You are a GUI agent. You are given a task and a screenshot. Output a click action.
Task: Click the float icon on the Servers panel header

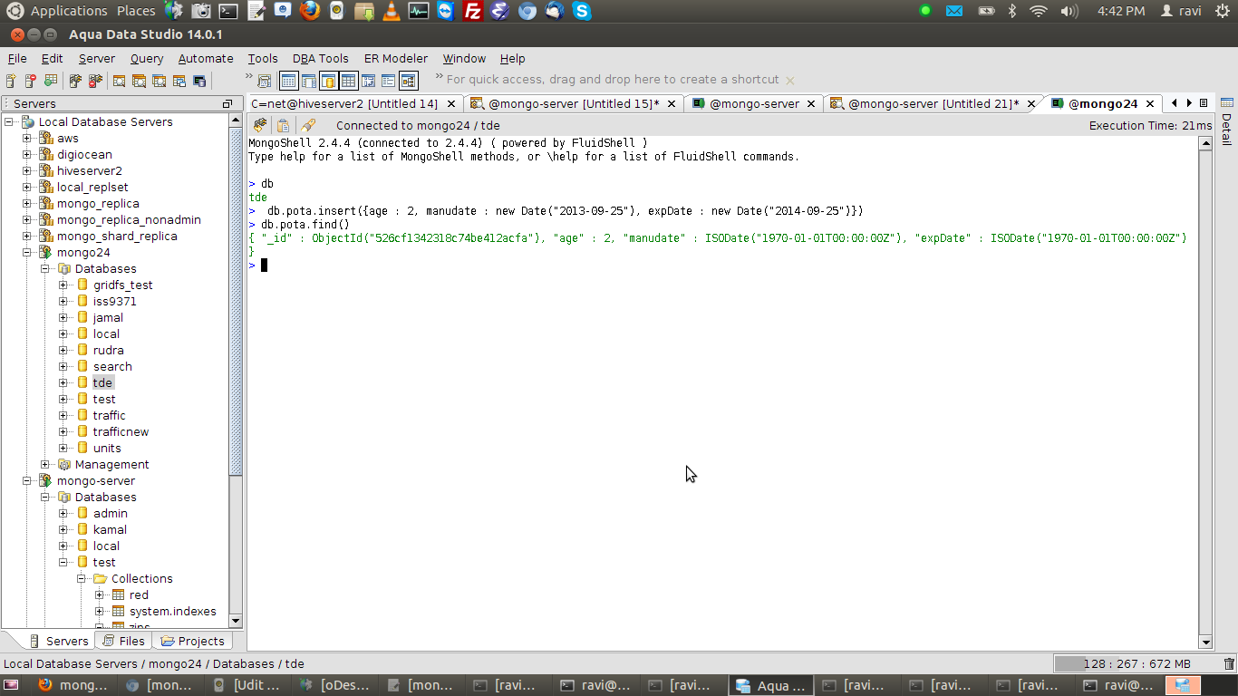[x=227, y=104]
